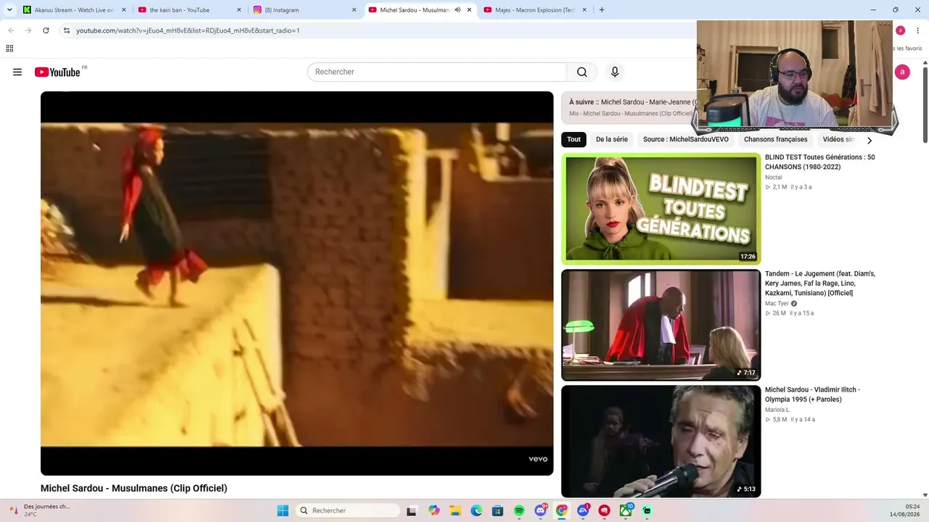Open Microsoft Store from the taskbar
929x522 pixels.
click(498, 510)
